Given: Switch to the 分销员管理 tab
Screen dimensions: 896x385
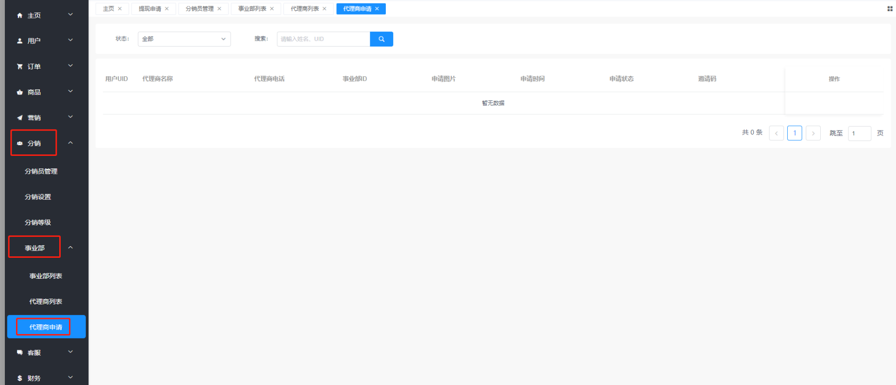Looking at the screenshot, I should [199, 9].
